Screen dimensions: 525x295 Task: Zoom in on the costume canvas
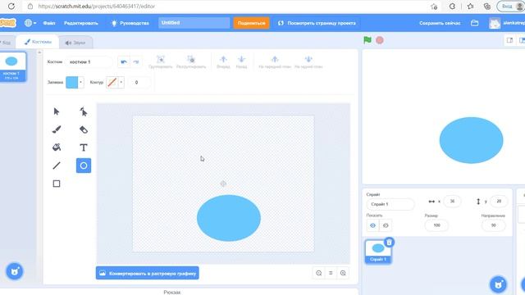pos(343,273)
